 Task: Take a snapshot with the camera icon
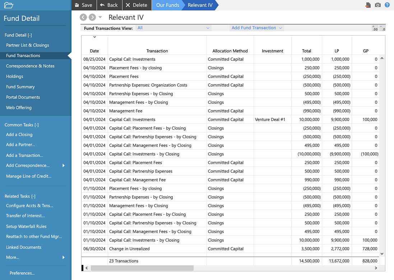(x=378, y=5)
